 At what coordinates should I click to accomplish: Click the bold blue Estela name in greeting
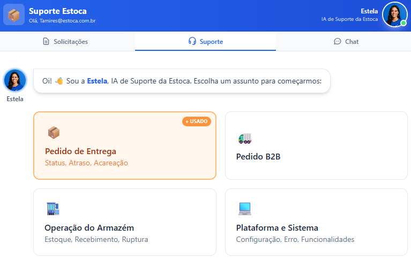coord(97,81)
